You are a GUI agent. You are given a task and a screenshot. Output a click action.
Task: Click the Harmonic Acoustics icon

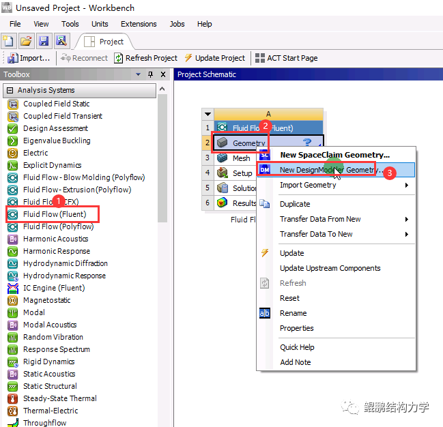(x=13, y=239)
